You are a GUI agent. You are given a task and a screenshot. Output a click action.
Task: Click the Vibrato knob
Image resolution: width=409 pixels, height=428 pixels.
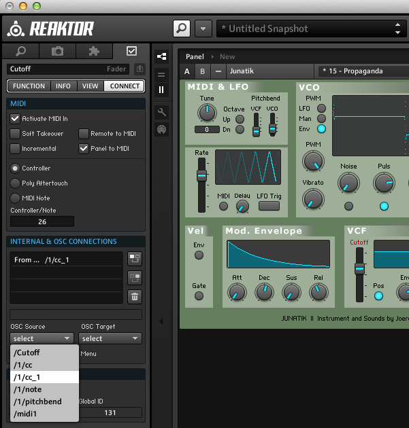coord(313,199)
